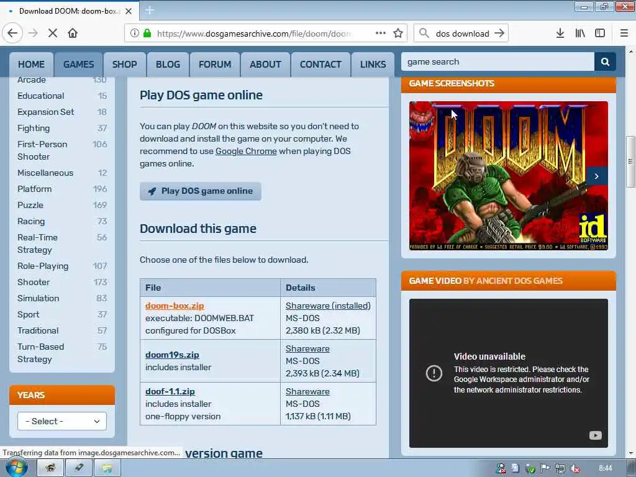Open the Fighting games category

pos(34,128)
